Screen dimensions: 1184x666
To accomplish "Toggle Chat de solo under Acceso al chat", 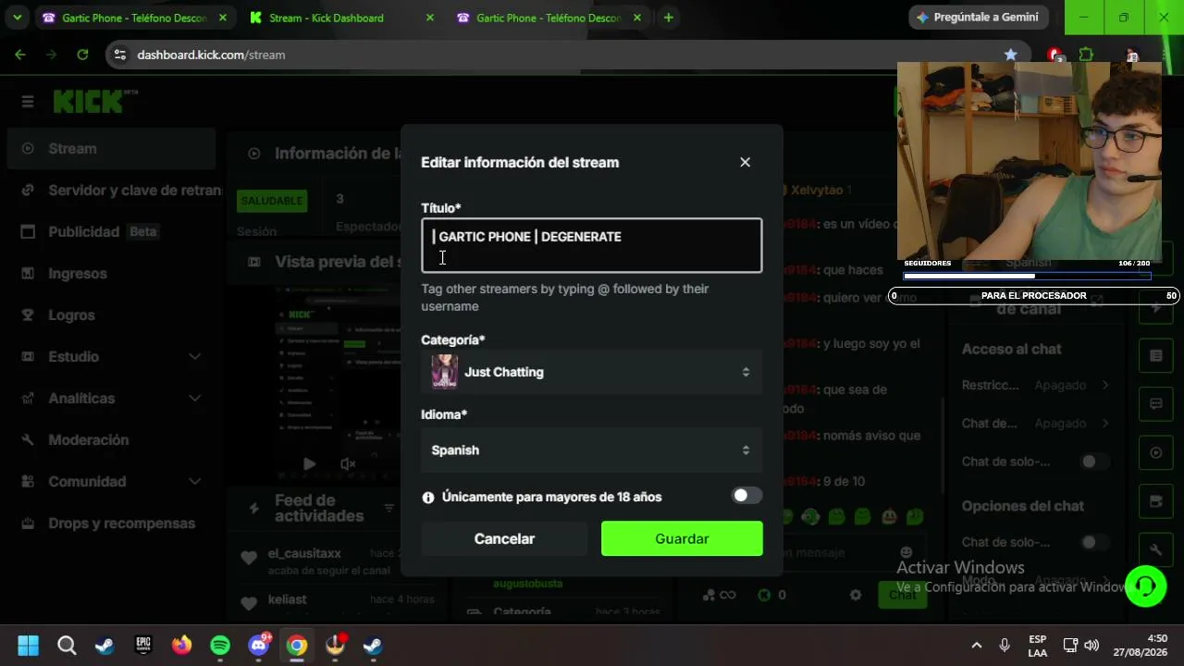I will 1094,462.
